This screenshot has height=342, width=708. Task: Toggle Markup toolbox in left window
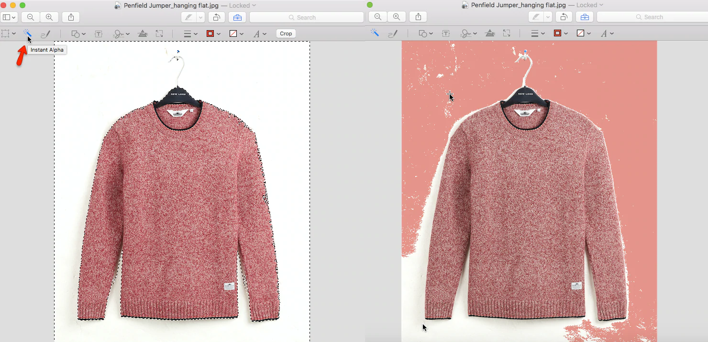tap(237, 17)
